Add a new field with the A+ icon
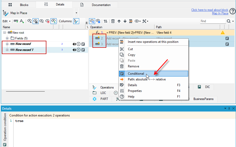The image size is (236, 147). pyautogui.click(x=22, y=21)
